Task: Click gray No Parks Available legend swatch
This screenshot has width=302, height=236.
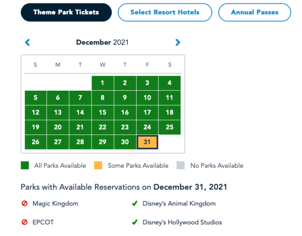Action: click(x=181, y=166)
